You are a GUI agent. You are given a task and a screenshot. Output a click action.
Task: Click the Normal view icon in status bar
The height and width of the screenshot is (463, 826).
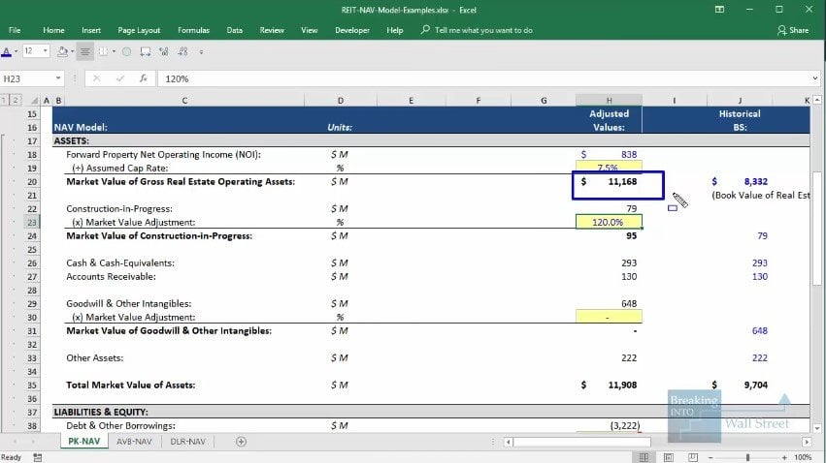tap(643, 456)
